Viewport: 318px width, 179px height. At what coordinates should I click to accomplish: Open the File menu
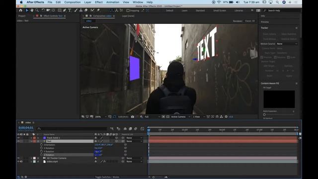click(x=50, y=2)
